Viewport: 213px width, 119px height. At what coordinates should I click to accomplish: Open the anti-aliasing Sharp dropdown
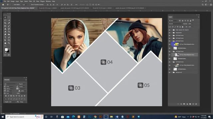[23, 102]
